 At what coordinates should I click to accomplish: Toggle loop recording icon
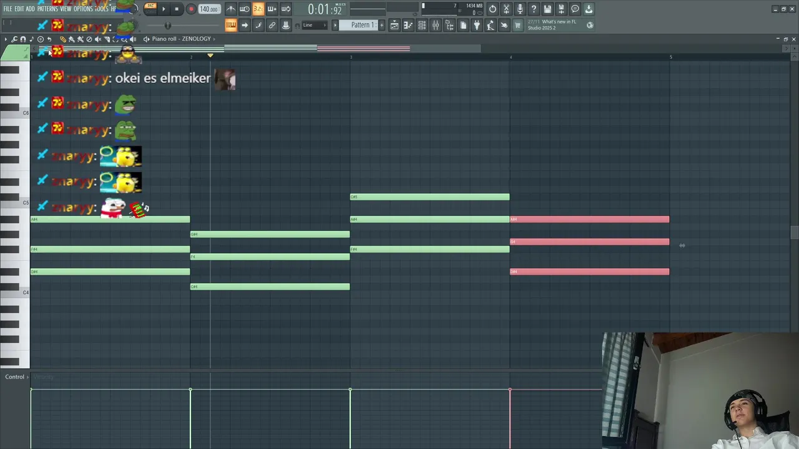point(286,9)
